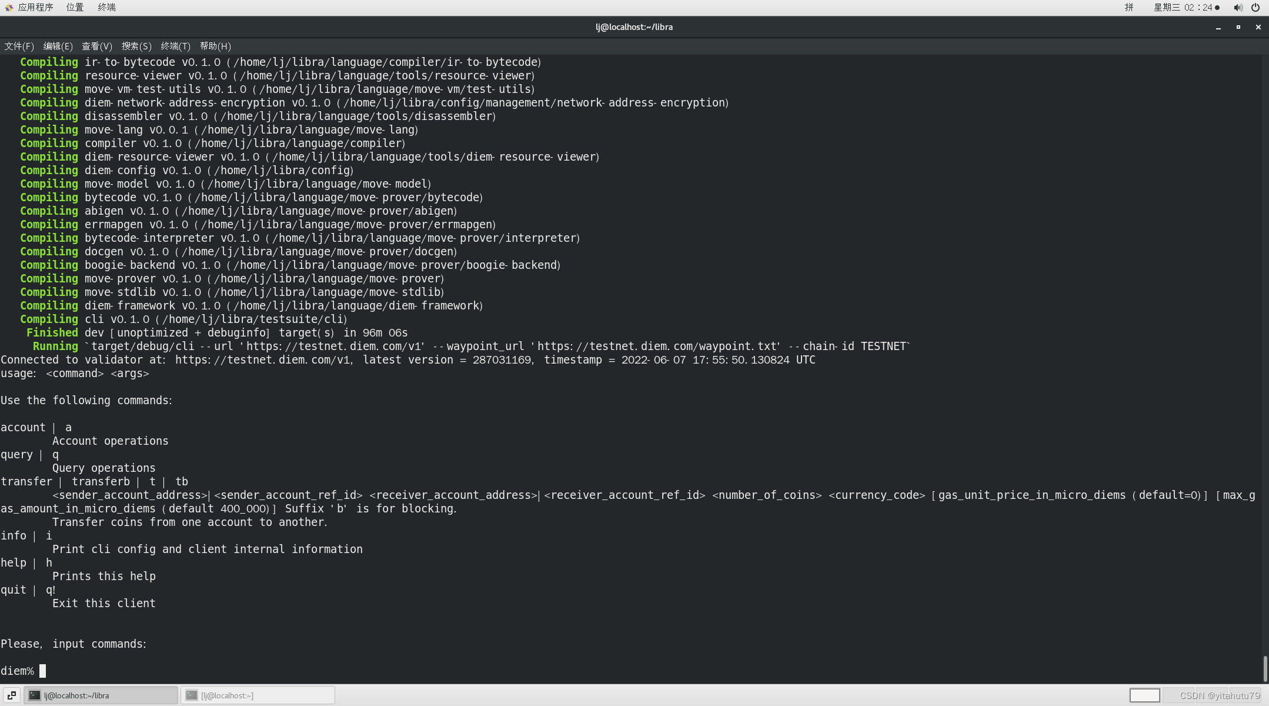Open the 终端 app menu in top panel
This screenshot has height=706, width=1269.
(x=106, y=7)
